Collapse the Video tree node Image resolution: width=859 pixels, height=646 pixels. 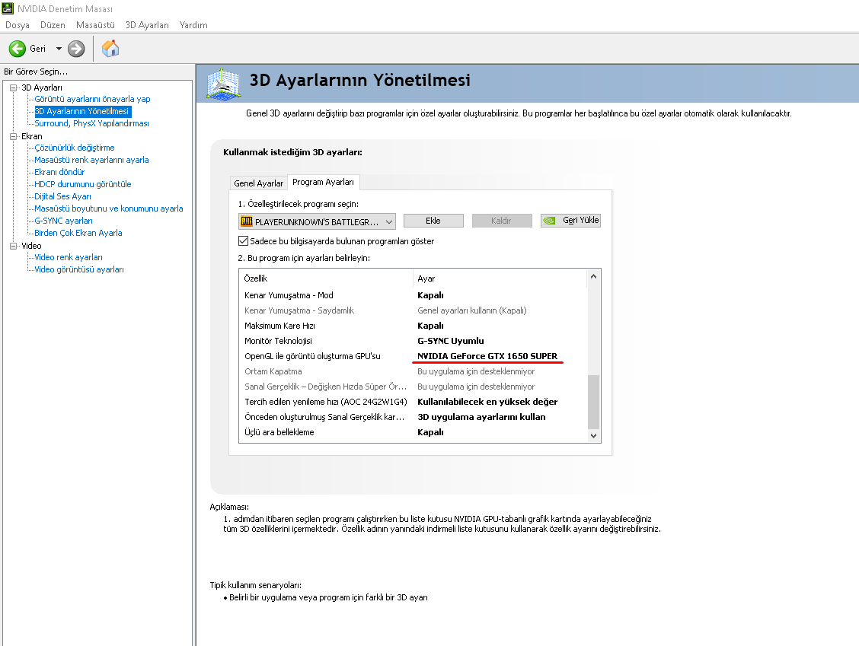(13, 246)
